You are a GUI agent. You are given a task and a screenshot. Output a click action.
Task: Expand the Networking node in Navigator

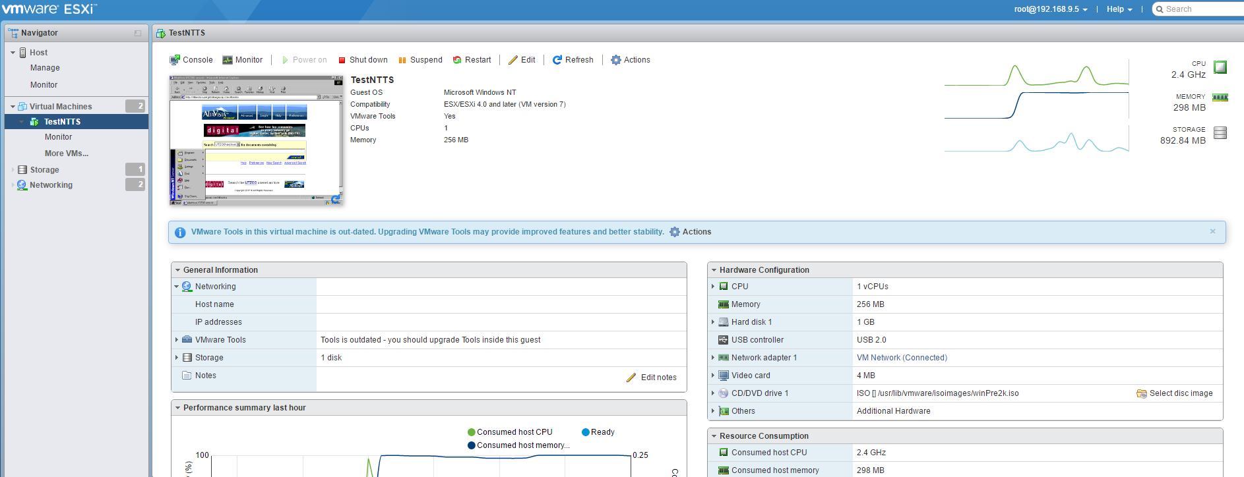point(13,185)
